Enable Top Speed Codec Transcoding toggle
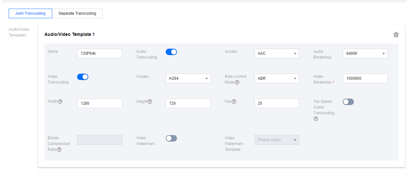Image resolution: width=407 pixels, height=178 pixels. point(348,102)
